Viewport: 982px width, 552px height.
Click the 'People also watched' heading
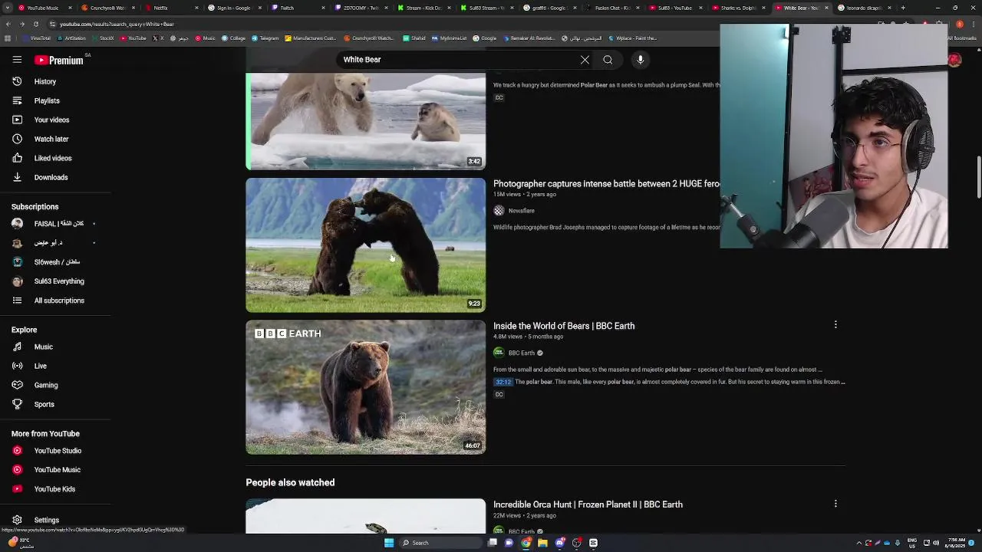(290, 482)
